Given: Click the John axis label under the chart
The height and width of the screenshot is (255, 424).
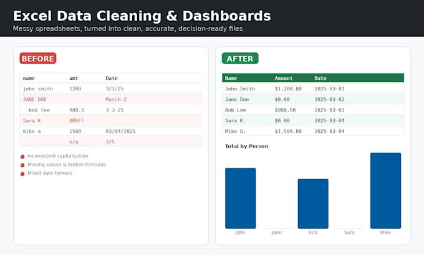Looking at the screenshot, I should tap(240, 233).
